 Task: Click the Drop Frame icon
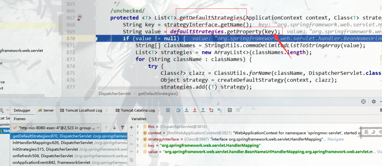point(211,110)
